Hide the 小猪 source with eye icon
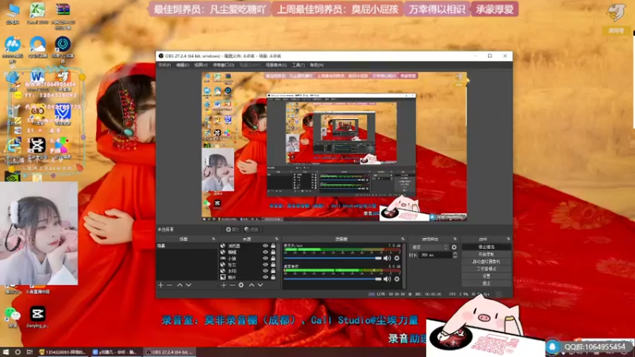 265,259
